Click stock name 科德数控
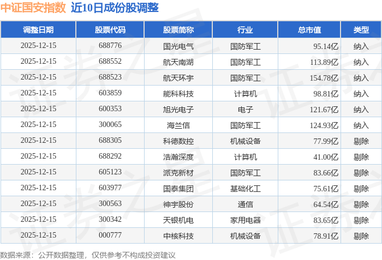Screen dimensions: 382x260 pyautogui.click(x=178, y=141)
